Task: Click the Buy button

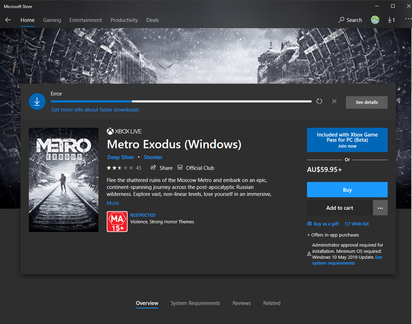Action: pos(347,190)
